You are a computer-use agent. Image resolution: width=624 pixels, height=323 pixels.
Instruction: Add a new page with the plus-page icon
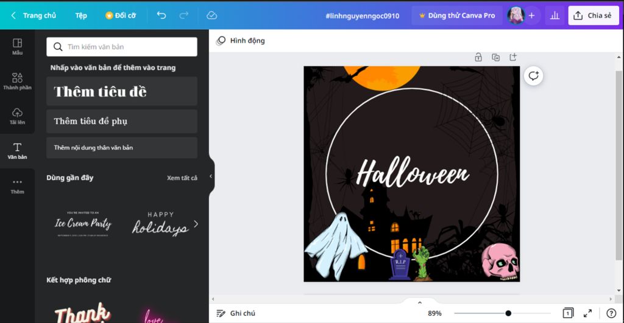click(513, 57)
